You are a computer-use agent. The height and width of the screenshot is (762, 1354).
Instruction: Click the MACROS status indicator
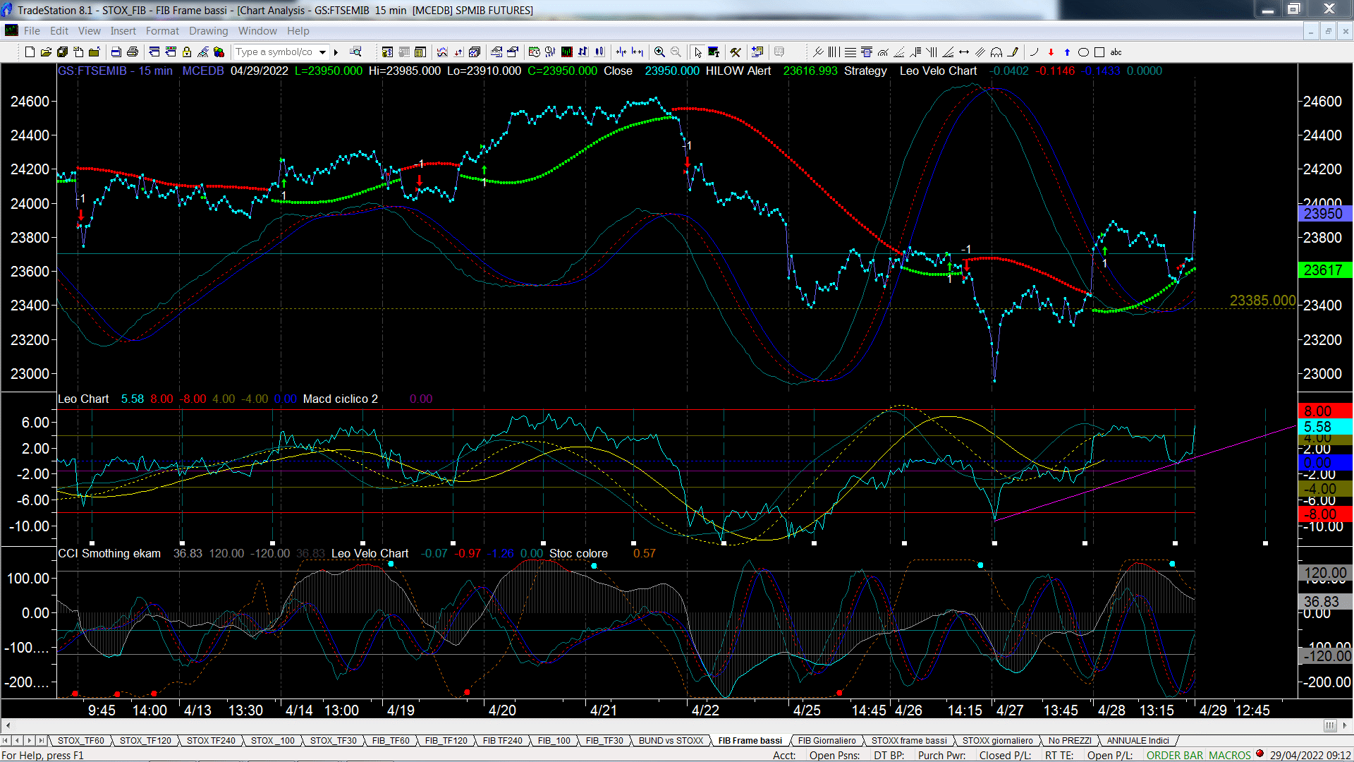pyautogui.click(x=1230, y=755)
